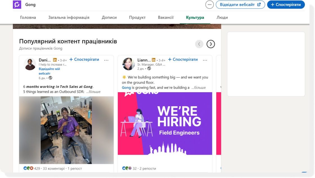Click the Дописи працівників Gong subtitle

pos(40,48)
